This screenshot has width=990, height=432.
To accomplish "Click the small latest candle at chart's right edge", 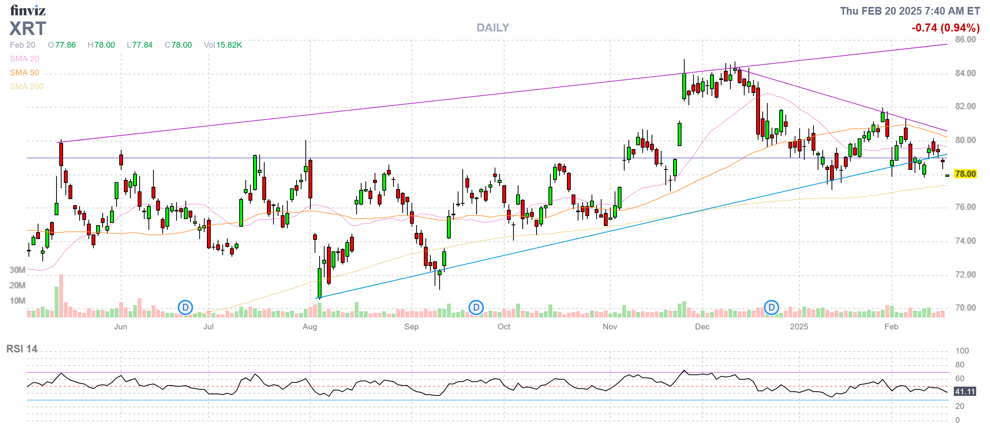I will pyautogui.click(x=947, y=176).
